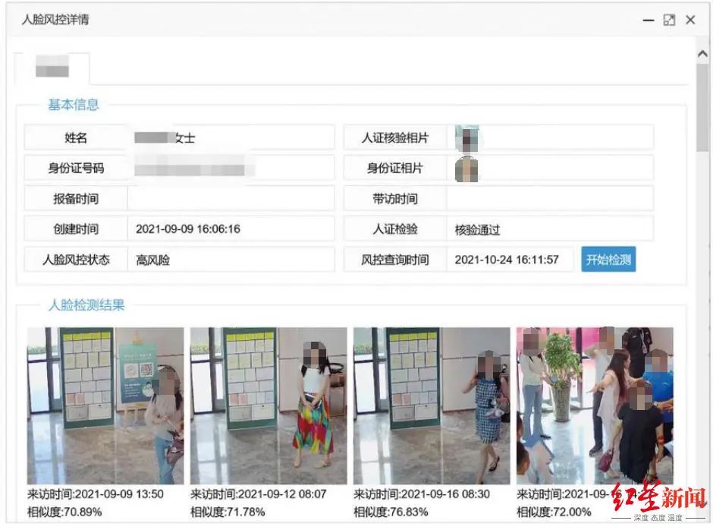Click the vertical scrollbar thumb
Image resolution: width=713 pixels, height=530 pixels.
coord(702,107)
